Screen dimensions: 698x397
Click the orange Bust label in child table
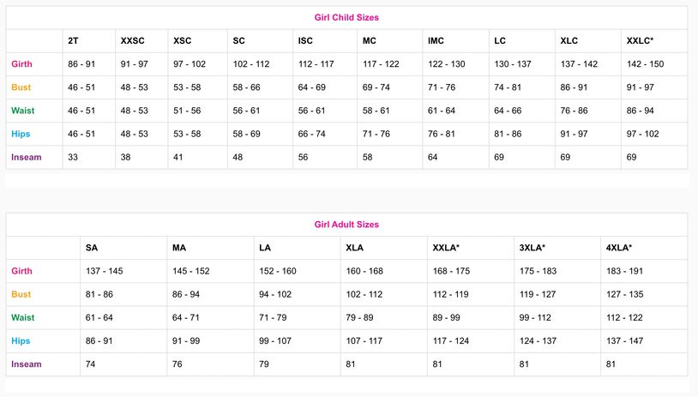click(x=21, y=87)
